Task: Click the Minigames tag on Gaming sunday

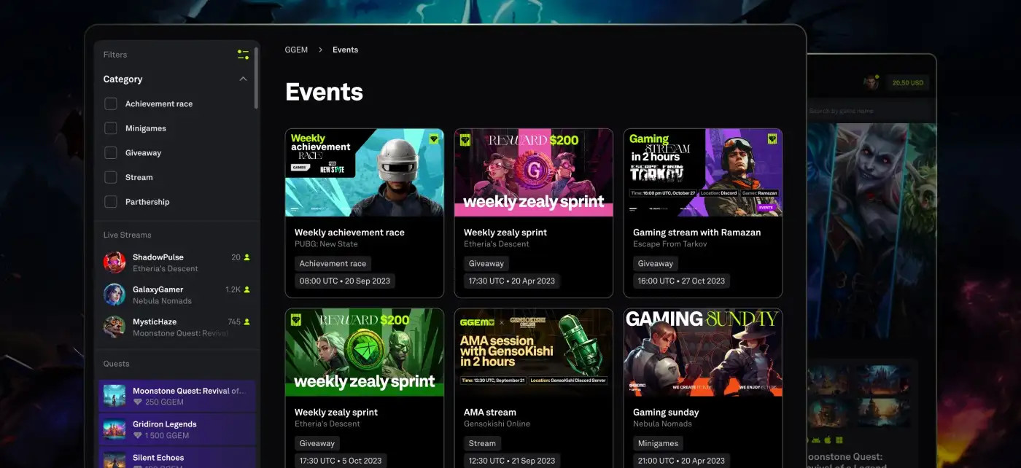Action: [x=656, y=443]
